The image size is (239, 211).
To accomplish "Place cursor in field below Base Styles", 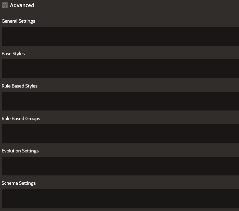I will (120, 69).
